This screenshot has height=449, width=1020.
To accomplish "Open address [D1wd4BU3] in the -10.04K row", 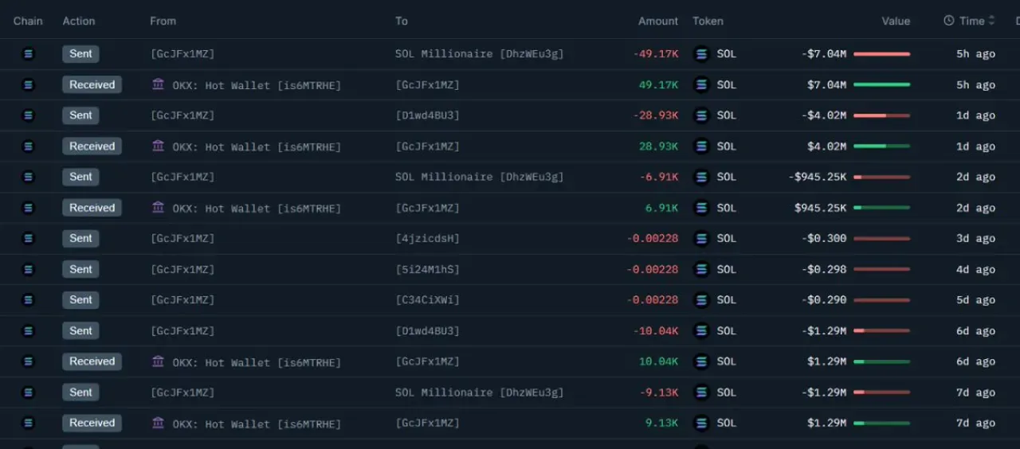I will click(427, 331).
